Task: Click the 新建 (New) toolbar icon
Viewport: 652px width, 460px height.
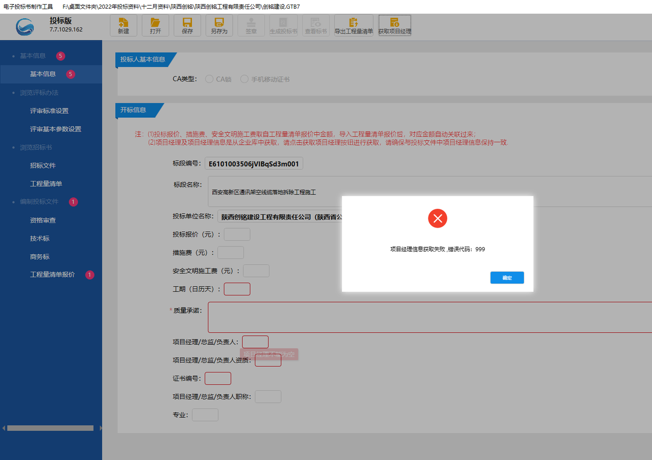Action: coord(123,25)
